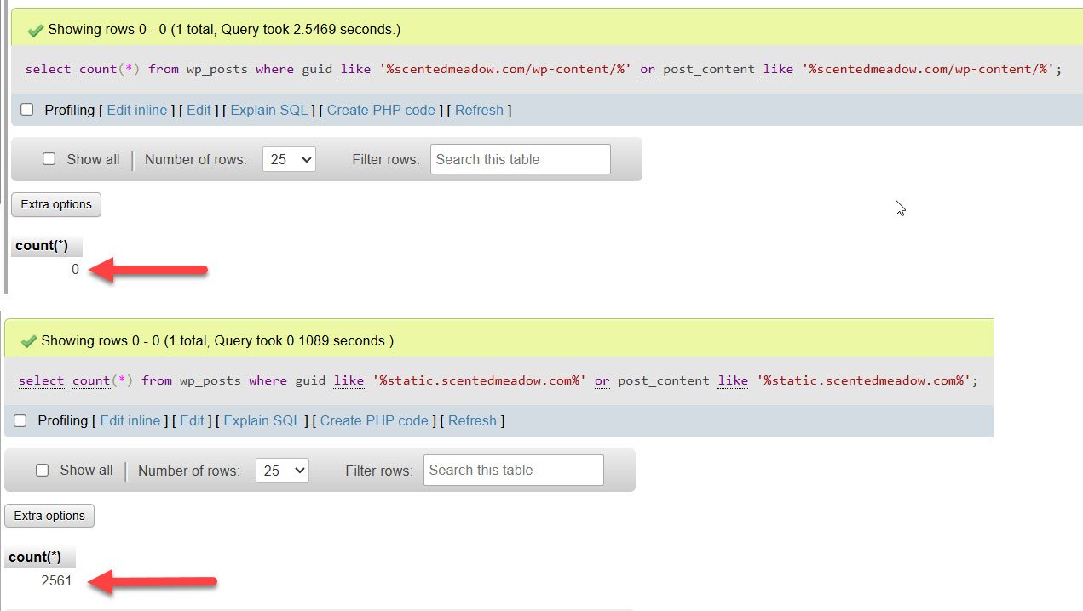This screenshot has width=1083, height=611.
Task: Click the count keyword in static.scentedmeadow query
Action: [91, 380]
